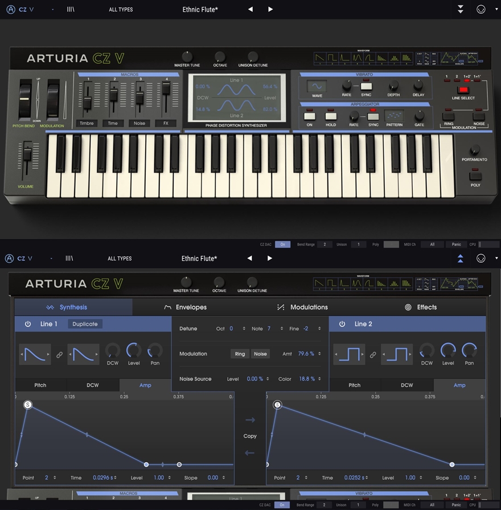Click the Vibrato wave shape display

point(317,86)
